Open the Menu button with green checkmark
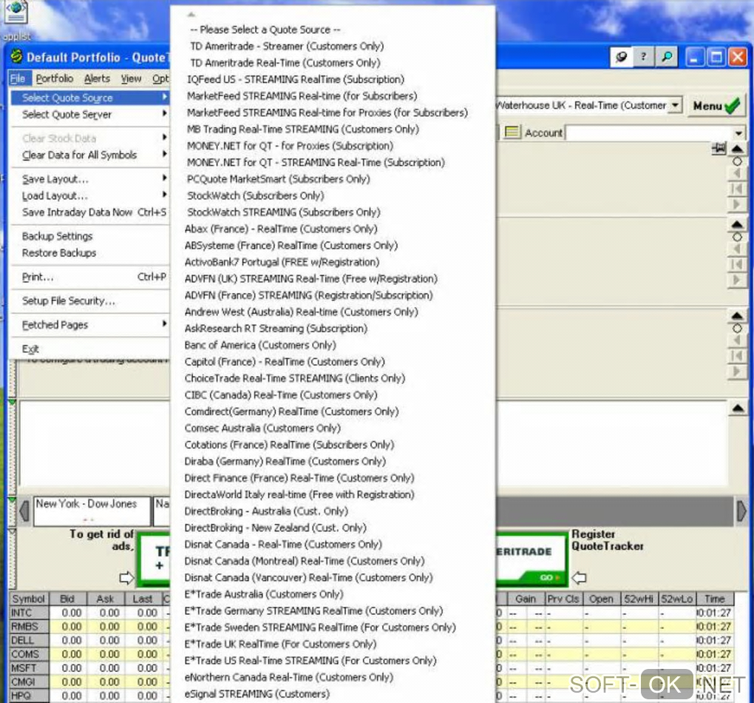Image resolution: width=754 pixels, height=703 pixels. 716,105
